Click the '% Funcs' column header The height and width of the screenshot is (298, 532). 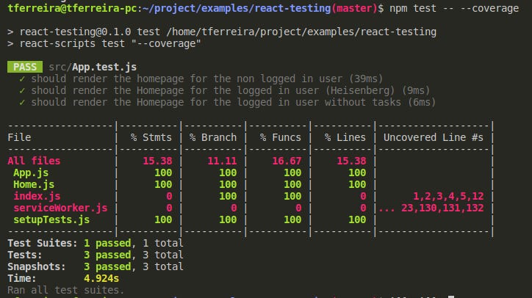point(280,137)
